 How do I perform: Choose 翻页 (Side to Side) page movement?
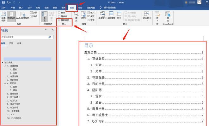(x=51, y=16)
